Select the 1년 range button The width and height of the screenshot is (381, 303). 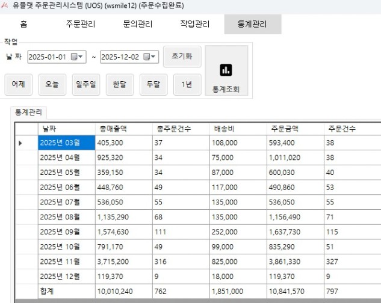tap(187, 85)
